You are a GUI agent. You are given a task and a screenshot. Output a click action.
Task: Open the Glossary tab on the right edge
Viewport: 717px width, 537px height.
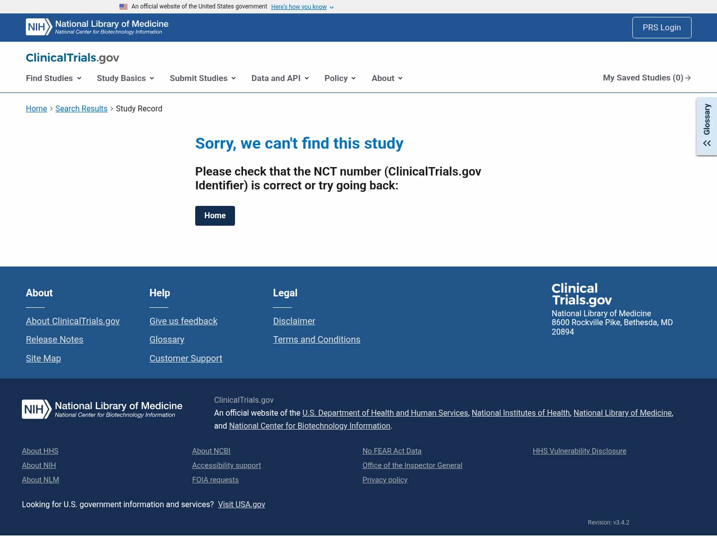coord(707,119)
